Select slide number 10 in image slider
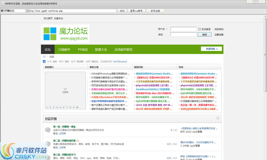This screenshot has height=160, width=267. (x=77, y=107)
